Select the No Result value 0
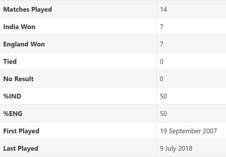This screenshot has width=226, height=157. pyautogui.click(x=161, y=79)
